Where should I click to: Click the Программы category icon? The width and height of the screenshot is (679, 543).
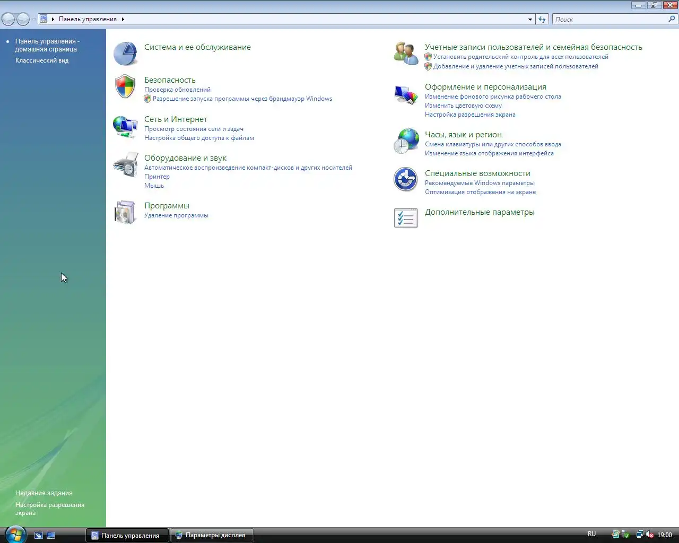pos(125,212)
